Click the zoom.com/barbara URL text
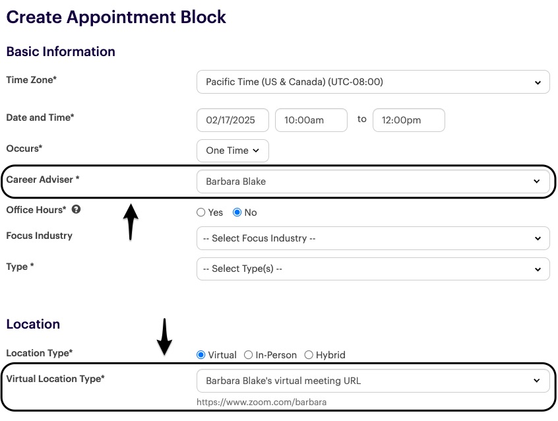The image size is (558, 421). pyautogui.click(x=261, y=402)
